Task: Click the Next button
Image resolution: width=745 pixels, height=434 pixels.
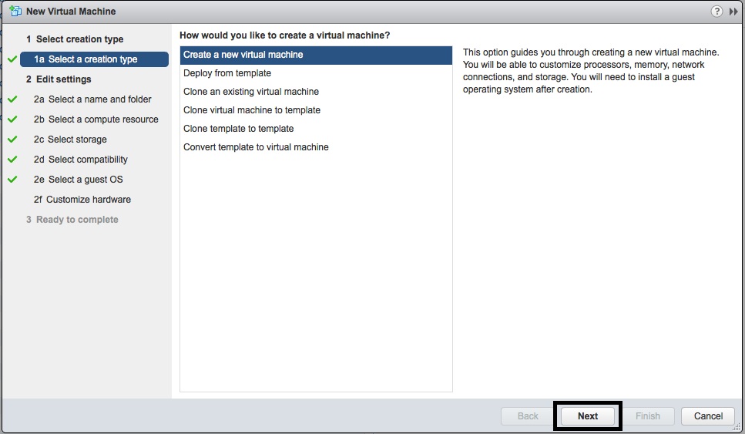Action: 588,416
